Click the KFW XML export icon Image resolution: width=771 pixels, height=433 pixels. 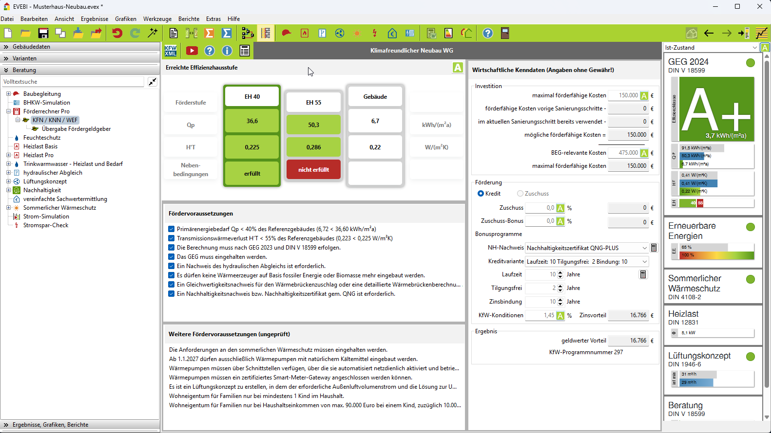pos(171,51)
